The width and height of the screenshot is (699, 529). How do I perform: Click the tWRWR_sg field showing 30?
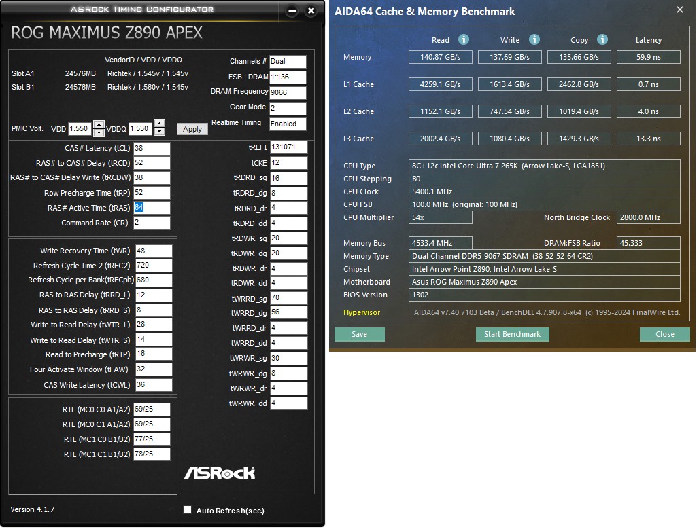[x=289, y=358]
